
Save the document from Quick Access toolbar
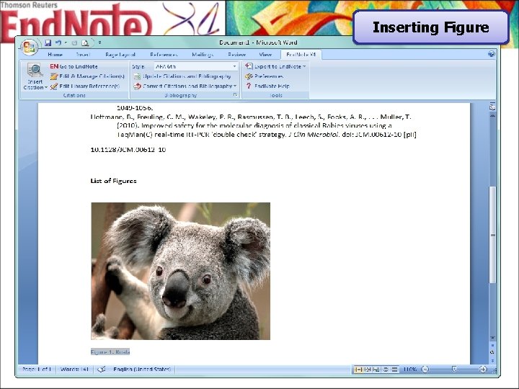tap(48, 43)
